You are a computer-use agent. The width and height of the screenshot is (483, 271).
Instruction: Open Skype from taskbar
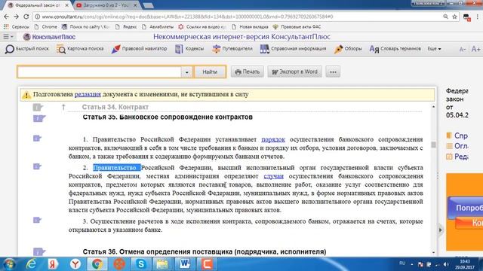tap(140, 264)
